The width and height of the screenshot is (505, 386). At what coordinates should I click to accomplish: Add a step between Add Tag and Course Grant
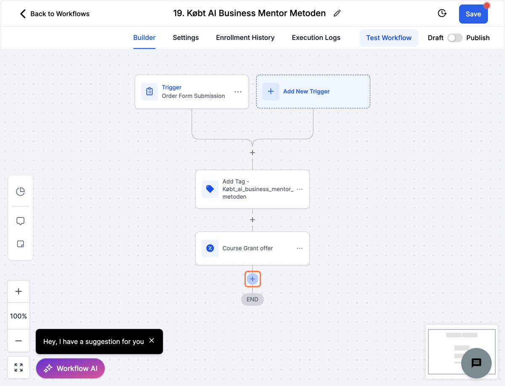(x=252, y=220)
